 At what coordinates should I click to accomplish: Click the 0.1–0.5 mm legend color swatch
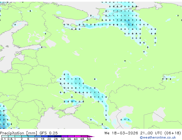5,136
